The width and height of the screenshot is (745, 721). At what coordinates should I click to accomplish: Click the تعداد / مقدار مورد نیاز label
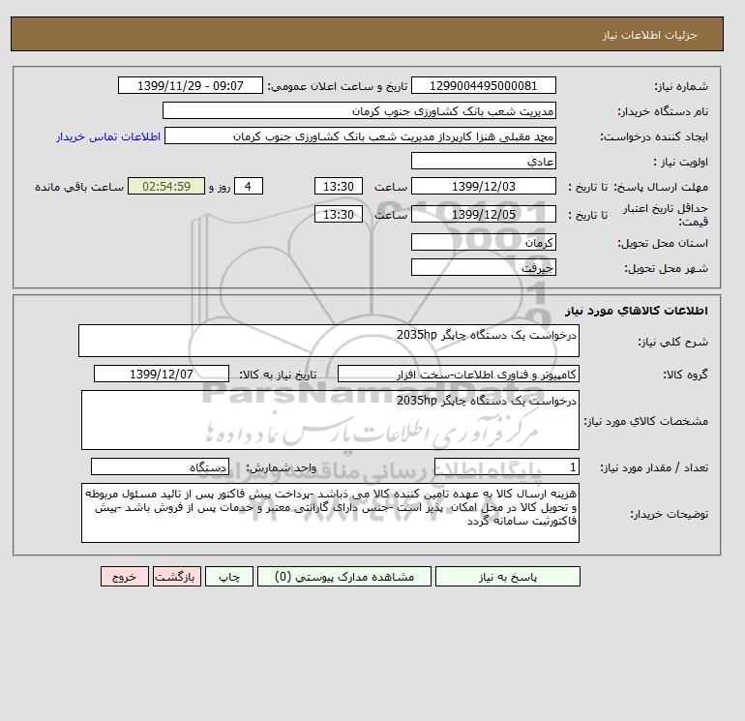click(x=654, y=467)
